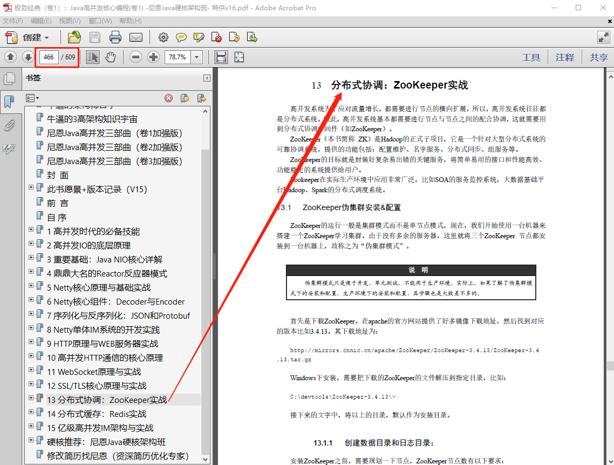
Task: Click the Open file folder icon
Action: coord(74,38)
